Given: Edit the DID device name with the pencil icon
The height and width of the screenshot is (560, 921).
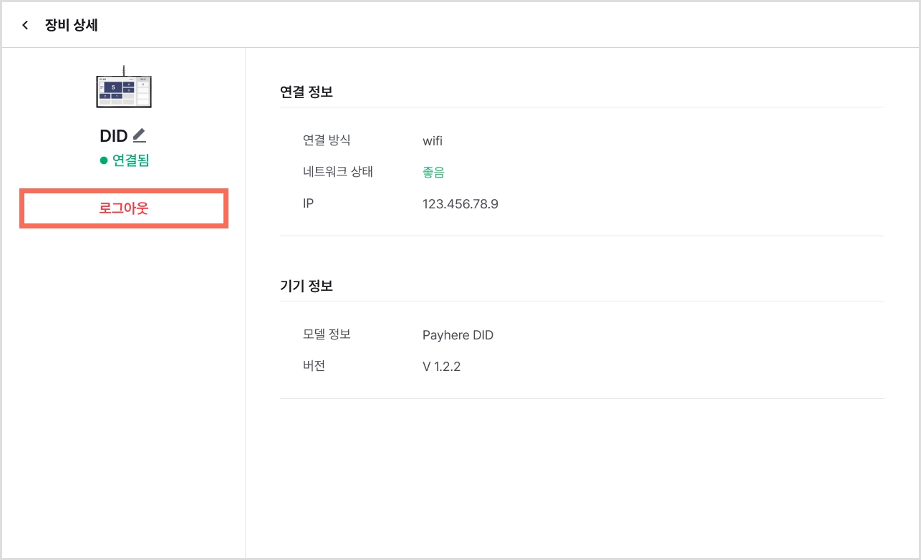Looking at the screenshot, I should 140,135.
